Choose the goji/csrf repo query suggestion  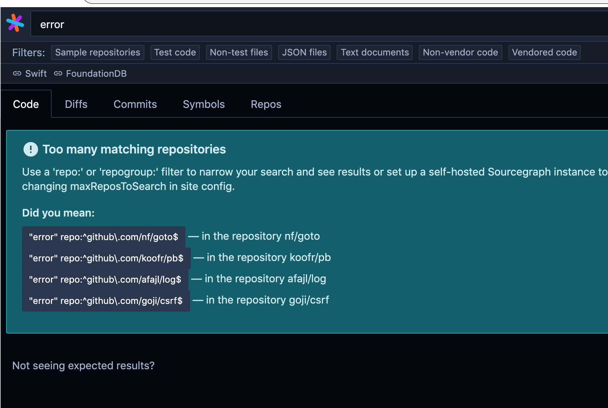[106, 300]
